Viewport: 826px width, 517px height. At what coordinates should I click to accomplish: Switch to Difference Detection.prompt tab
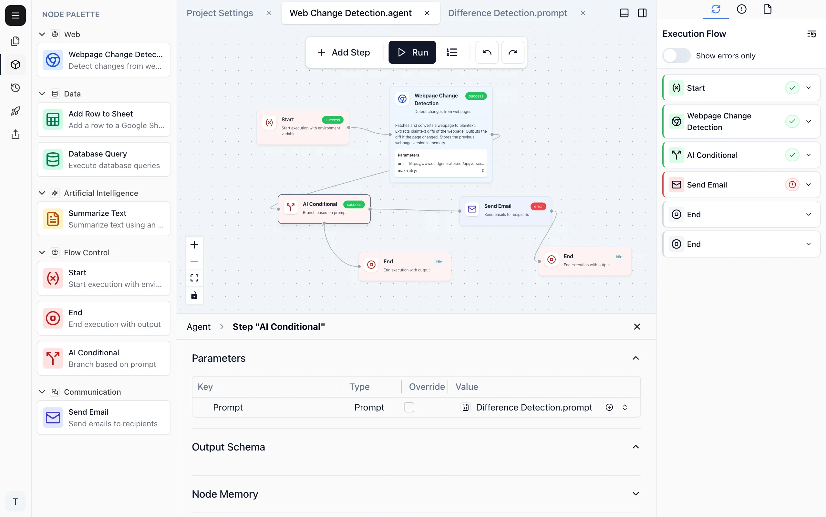[x=507, y=13]
